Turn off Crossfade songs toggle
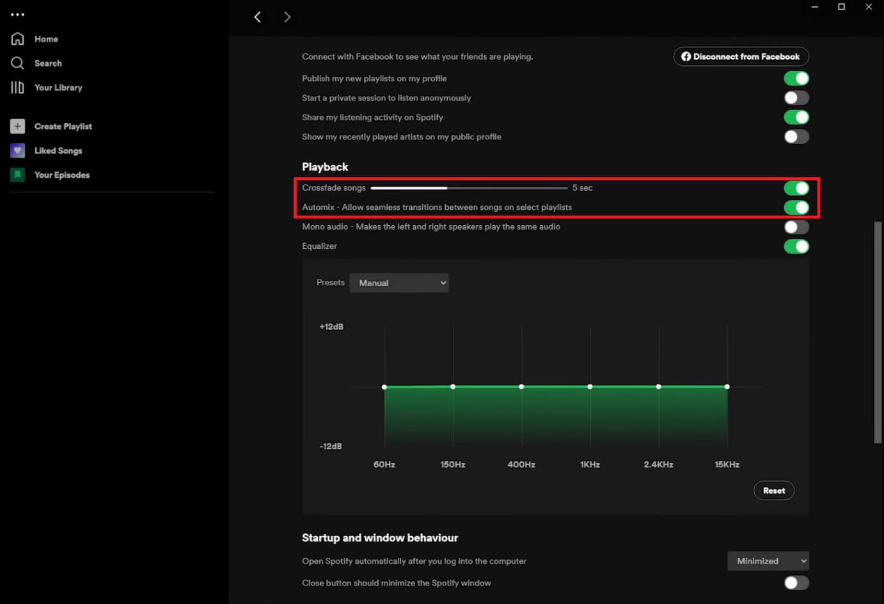 [796, 188]
